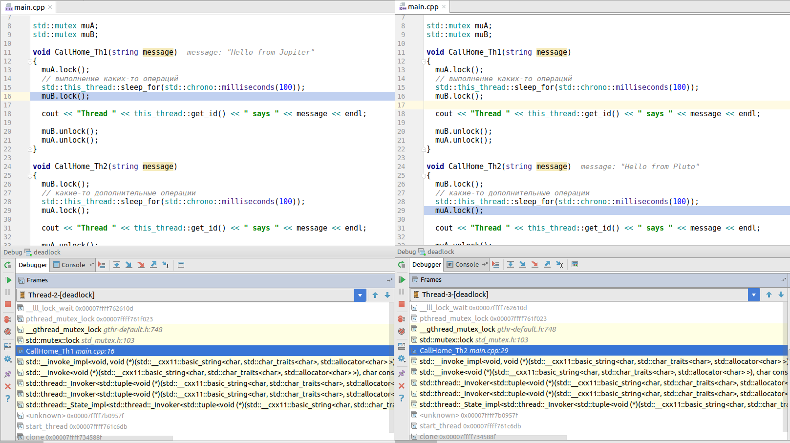This screenshot has height=443, width=790.
Task: Resume program in the right Debug panel
Action: 402,279
